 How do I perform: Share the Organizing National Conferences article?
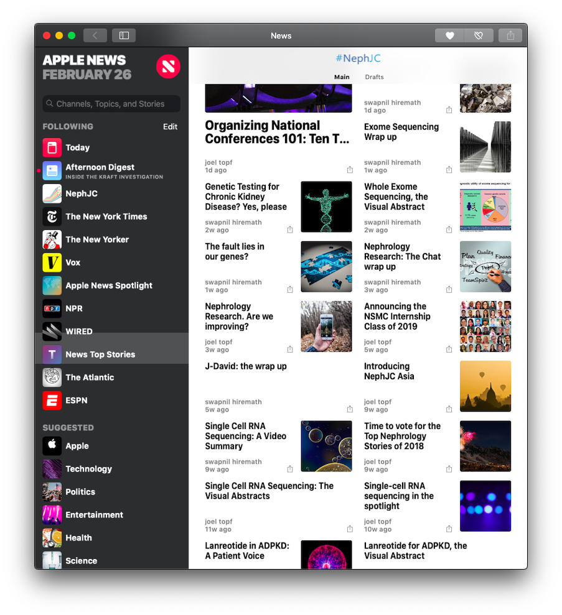click(350, 169)
